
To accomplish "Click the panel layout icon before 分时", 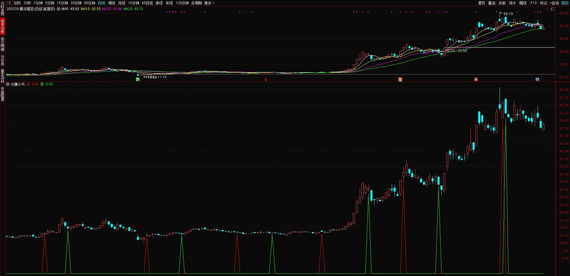I will coord(9,3).
